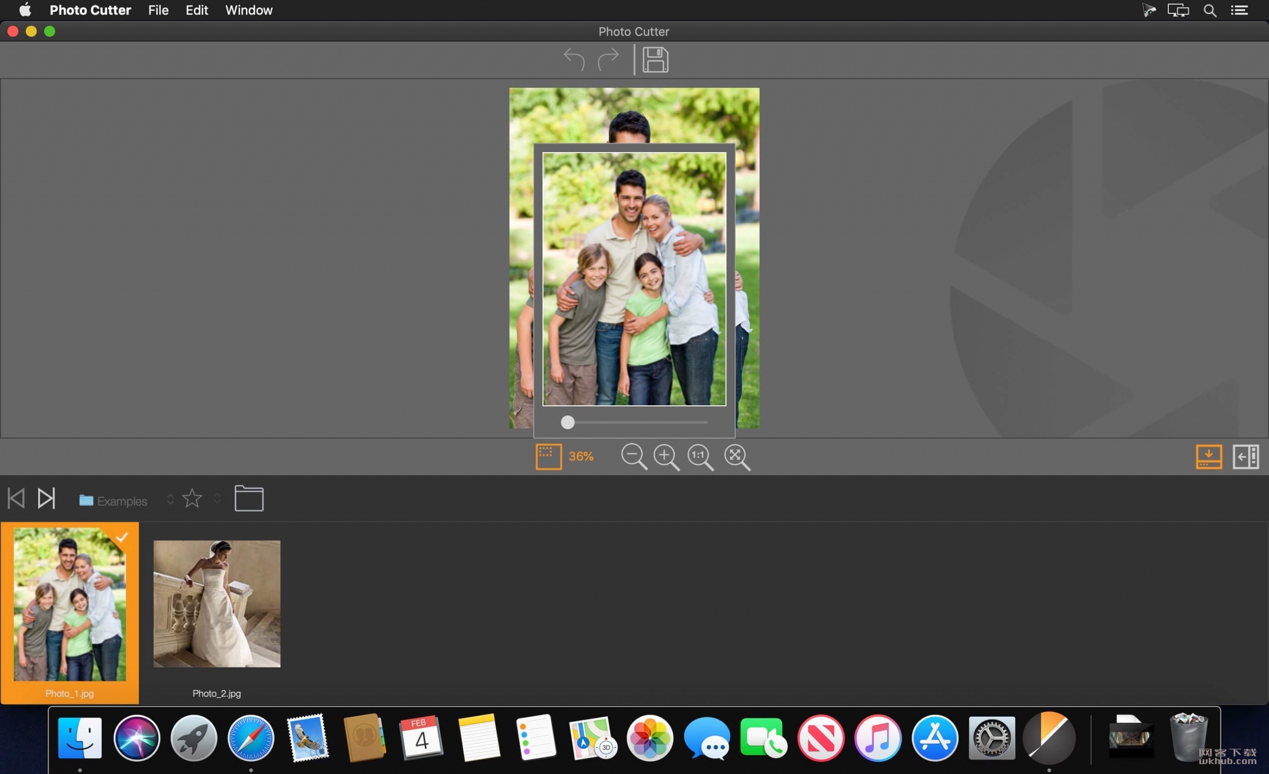This screenshot has width=1269, height=774.
Task: Open Launchpad from the Dock
Action: pyautogui.click(x=194, y=738)
